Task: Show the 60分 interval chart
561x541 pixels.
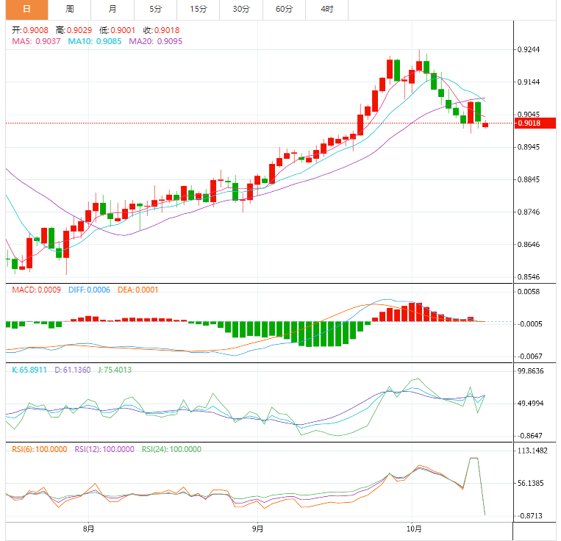Action: 284,10
